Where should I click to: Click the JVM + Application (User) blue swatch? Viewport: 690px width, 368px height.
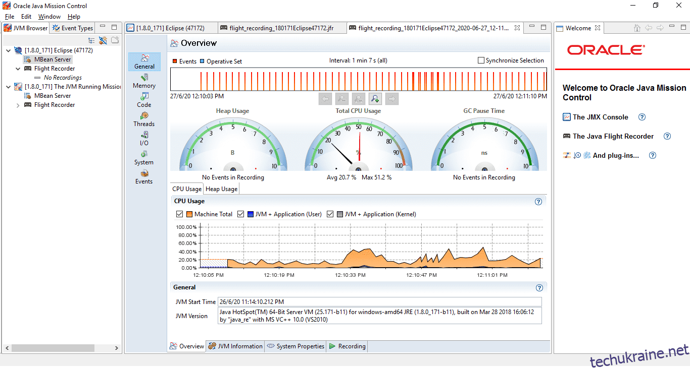251,214
